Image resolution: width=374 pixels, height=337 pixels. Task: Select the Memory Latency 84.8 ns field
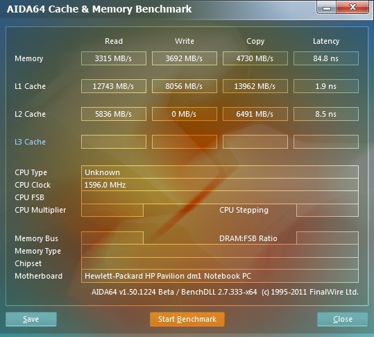coord(326,58)
